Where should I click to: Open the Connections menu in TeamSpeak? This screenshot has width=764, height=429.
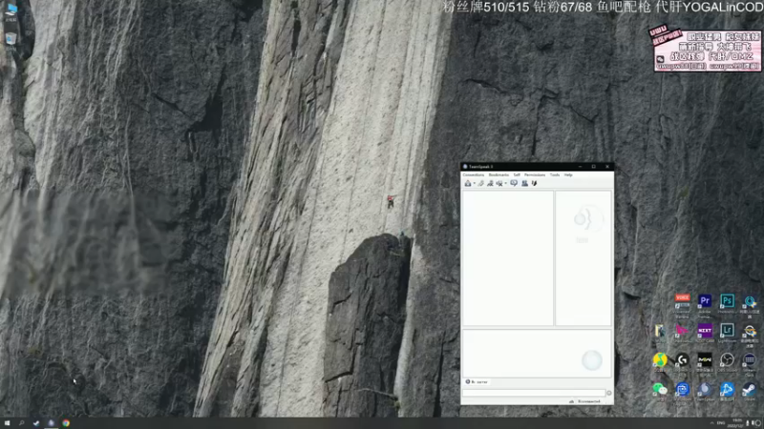coord(473,174)
